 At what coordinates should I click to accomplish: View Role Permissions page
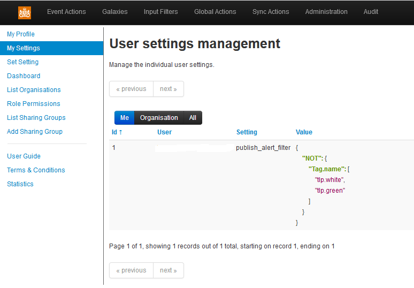click(x=33, y=104)
